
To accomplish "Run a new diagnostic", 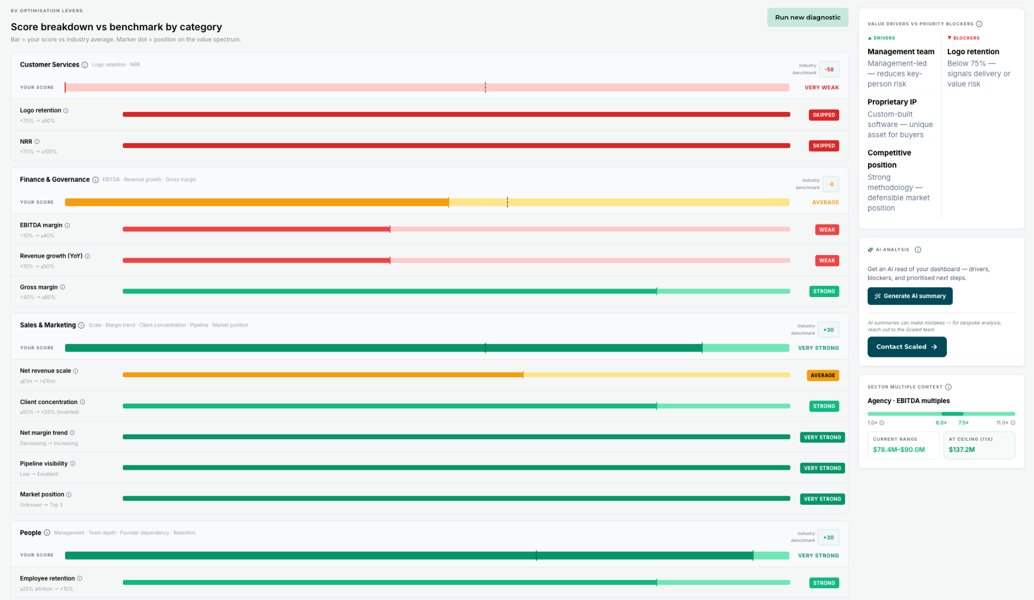I will tap(807, 17).
